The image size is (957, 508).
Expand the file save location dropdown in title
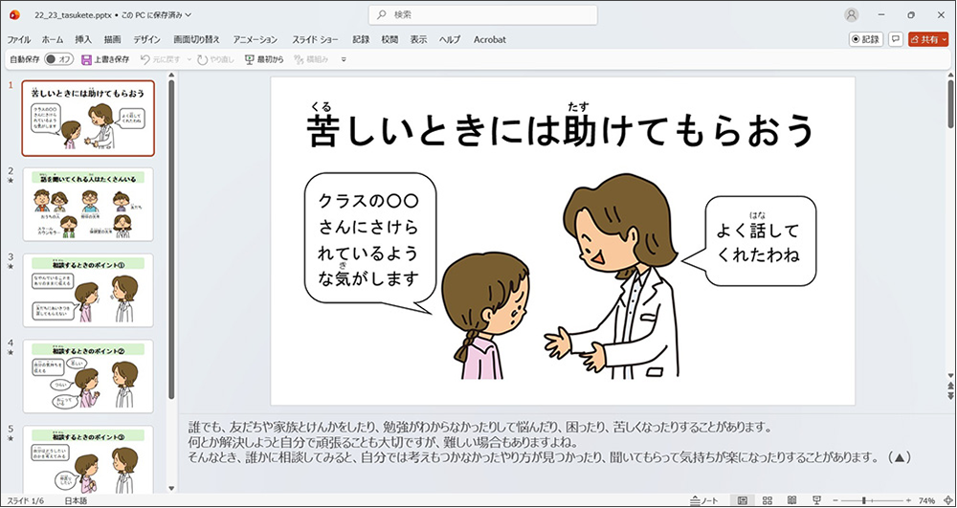(x=188, y=14)
